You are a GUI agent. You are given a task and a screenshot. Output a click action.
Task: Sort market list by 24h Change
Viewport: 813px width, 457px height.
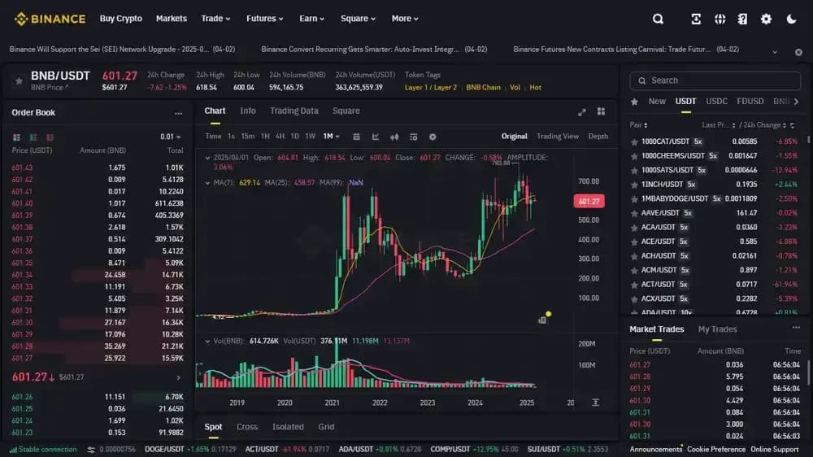tap(765, 125)
